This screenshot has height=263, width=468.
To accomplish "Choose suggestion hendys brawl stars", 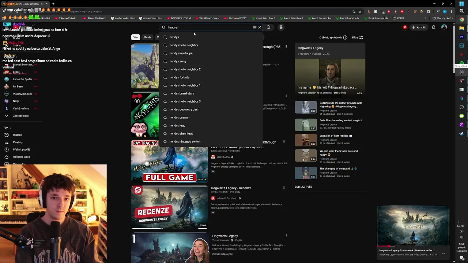I will coord(211,94).
